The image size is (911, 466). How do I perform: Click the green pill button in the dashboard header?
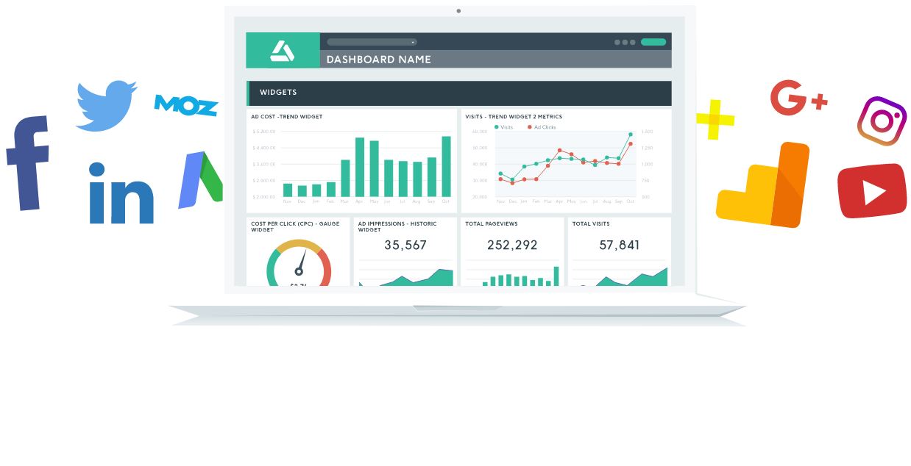653,42
